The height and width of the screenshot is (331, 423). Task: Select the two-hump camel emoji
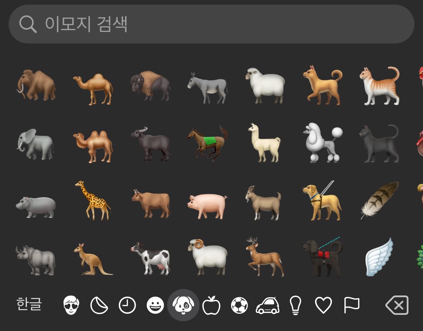93,146
